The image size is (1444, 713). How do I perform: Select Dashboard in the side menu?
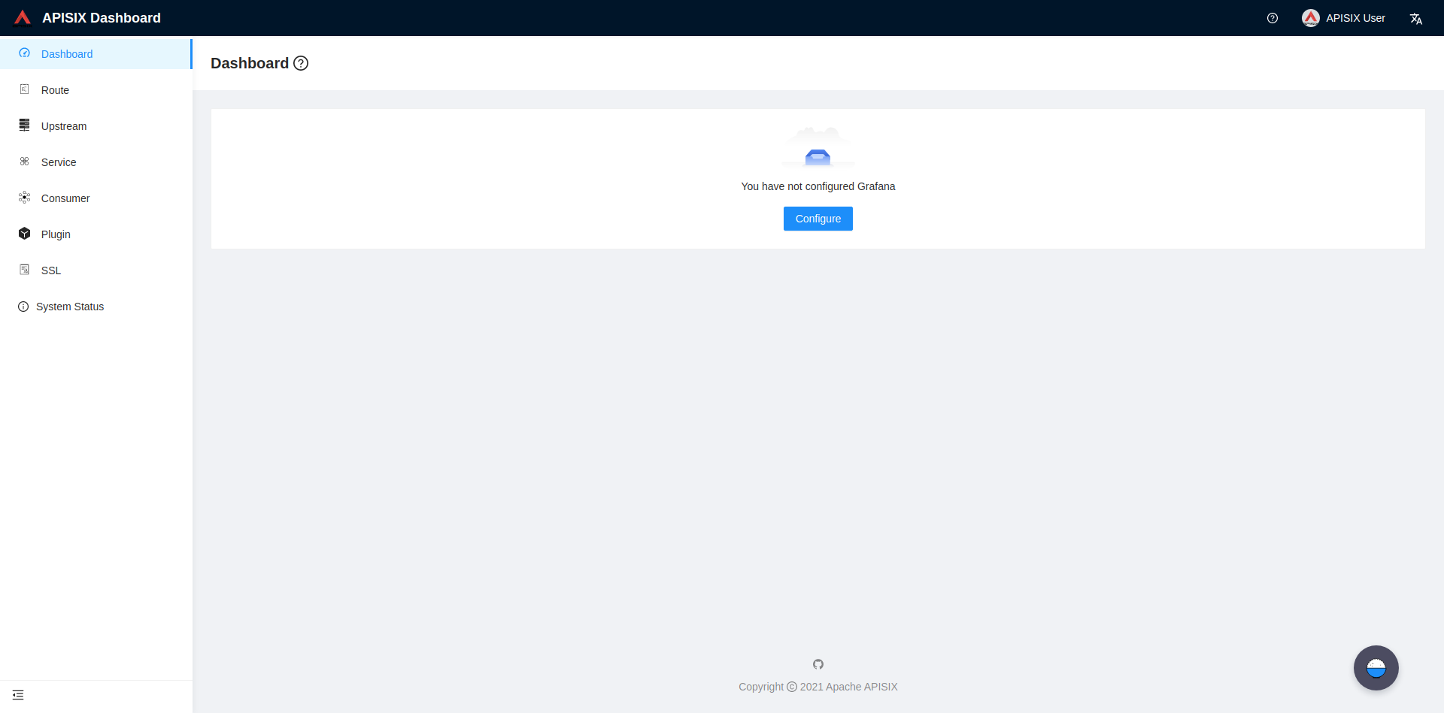click(96, 54)
